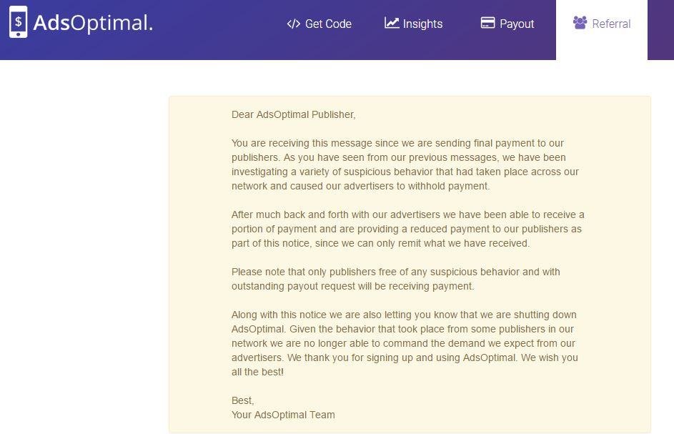Click the paragraph about reduced payment
The height and width of the screenshot is (434, 674).
point(407,229)
